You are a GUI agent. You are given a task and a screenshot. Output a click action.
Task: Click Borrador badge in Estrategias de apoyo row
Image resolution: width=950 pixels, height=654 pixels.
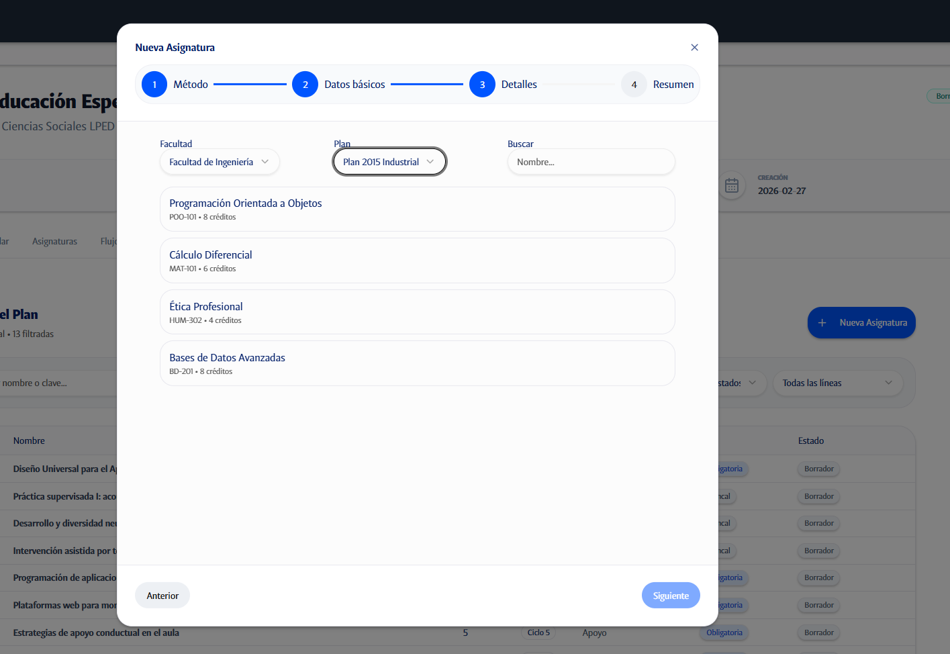pos(819,633)
